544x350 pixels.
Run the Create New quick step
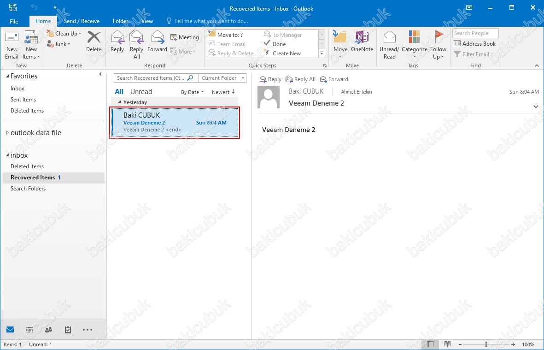click(282, 53)
